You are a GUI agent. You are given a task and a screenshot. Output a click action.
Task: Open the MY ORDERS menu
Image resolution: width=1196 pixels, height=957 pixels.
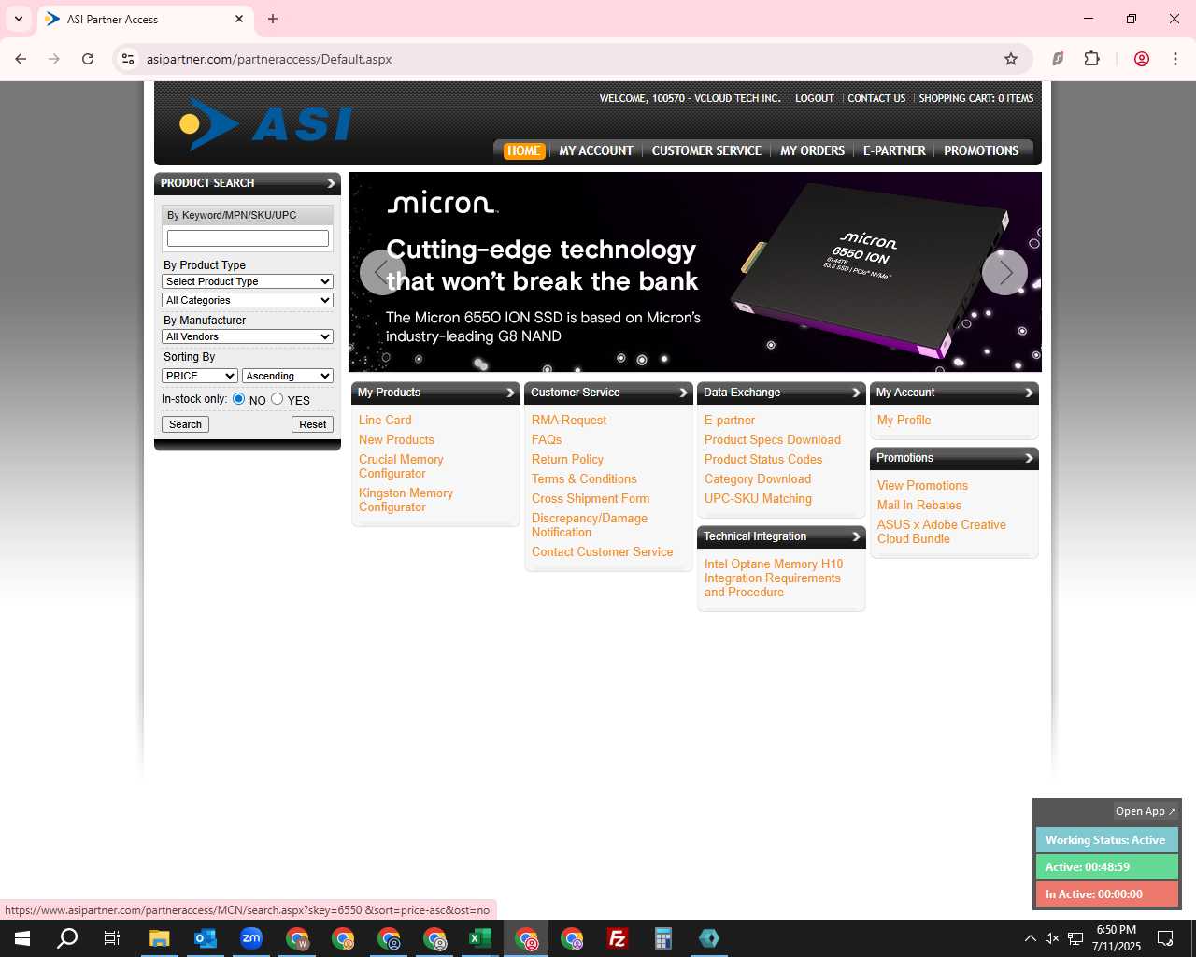pos(812,150)
